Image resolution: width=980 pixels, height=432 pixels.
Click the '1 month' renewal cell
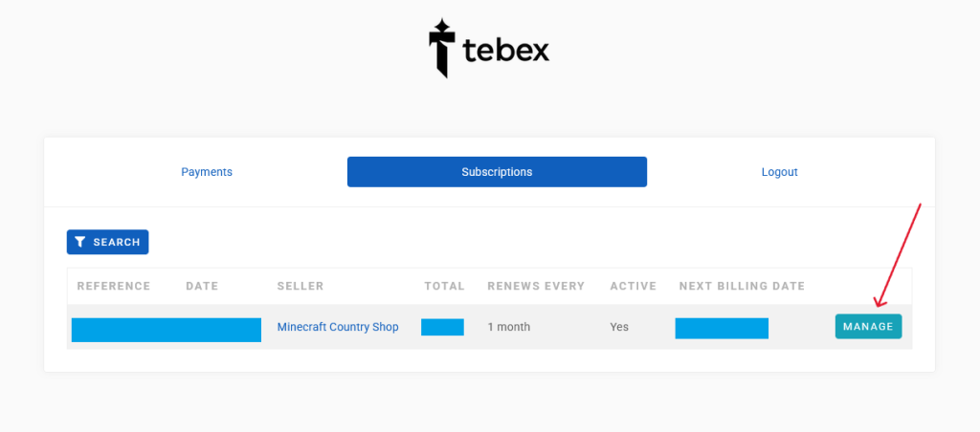pos(508,327)
